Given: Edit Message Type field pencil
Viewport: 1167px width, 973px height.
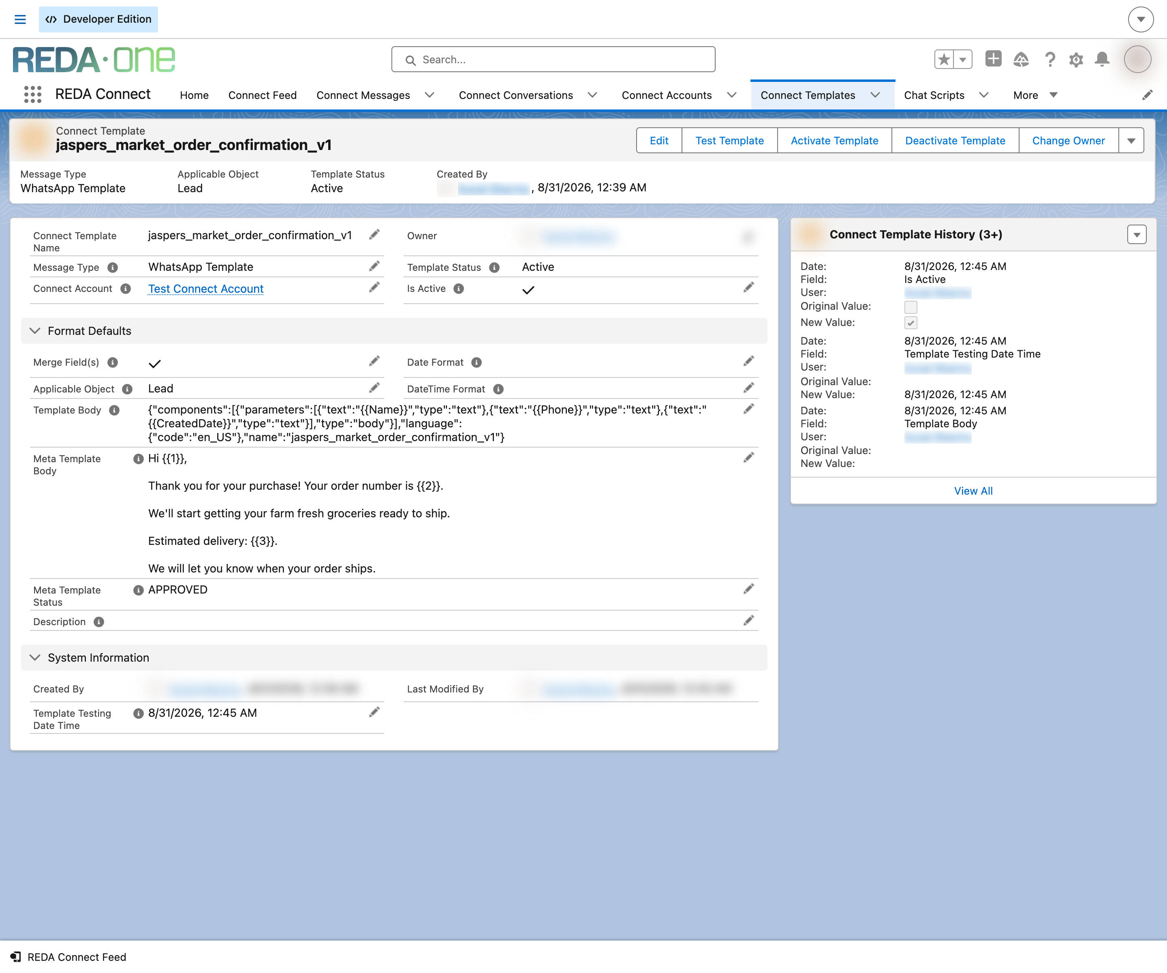Looking at the screenshot, I should (374, 266).
